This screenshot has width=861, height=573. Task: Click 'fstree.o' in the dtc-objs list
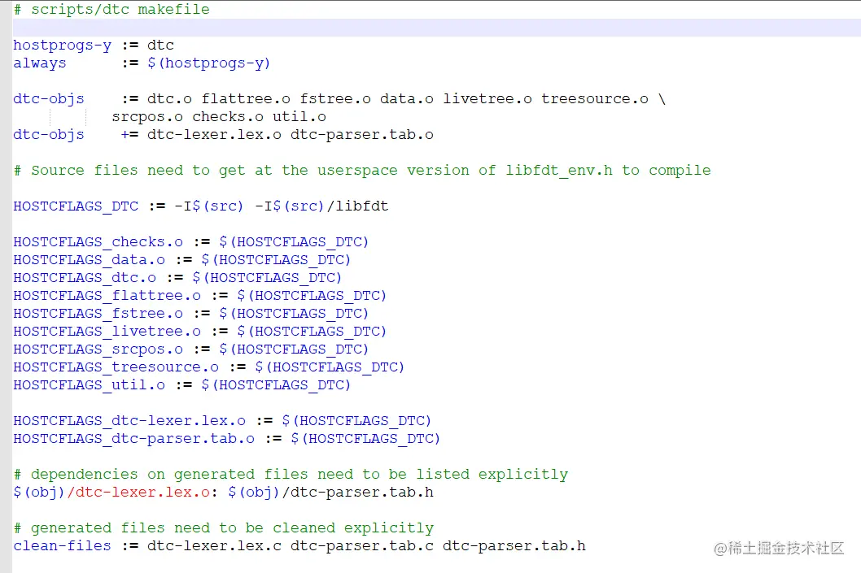(335, 98)
